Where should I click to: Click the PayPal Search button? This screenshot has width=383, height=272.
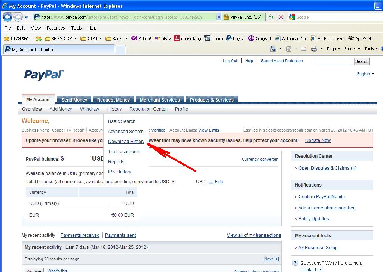362,61
